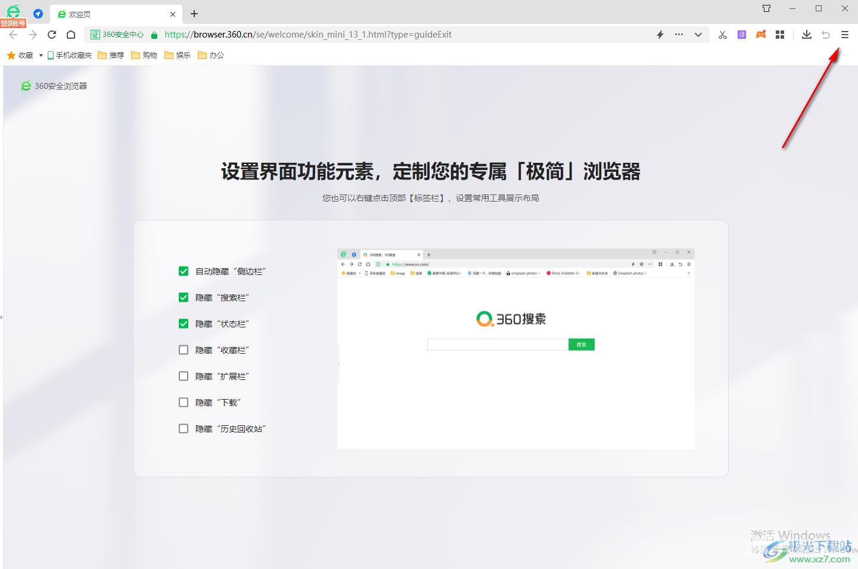858x569 pixels.
Task: Uncheck 自动隐藏“侧边栏” option
Action: [184, 271]
